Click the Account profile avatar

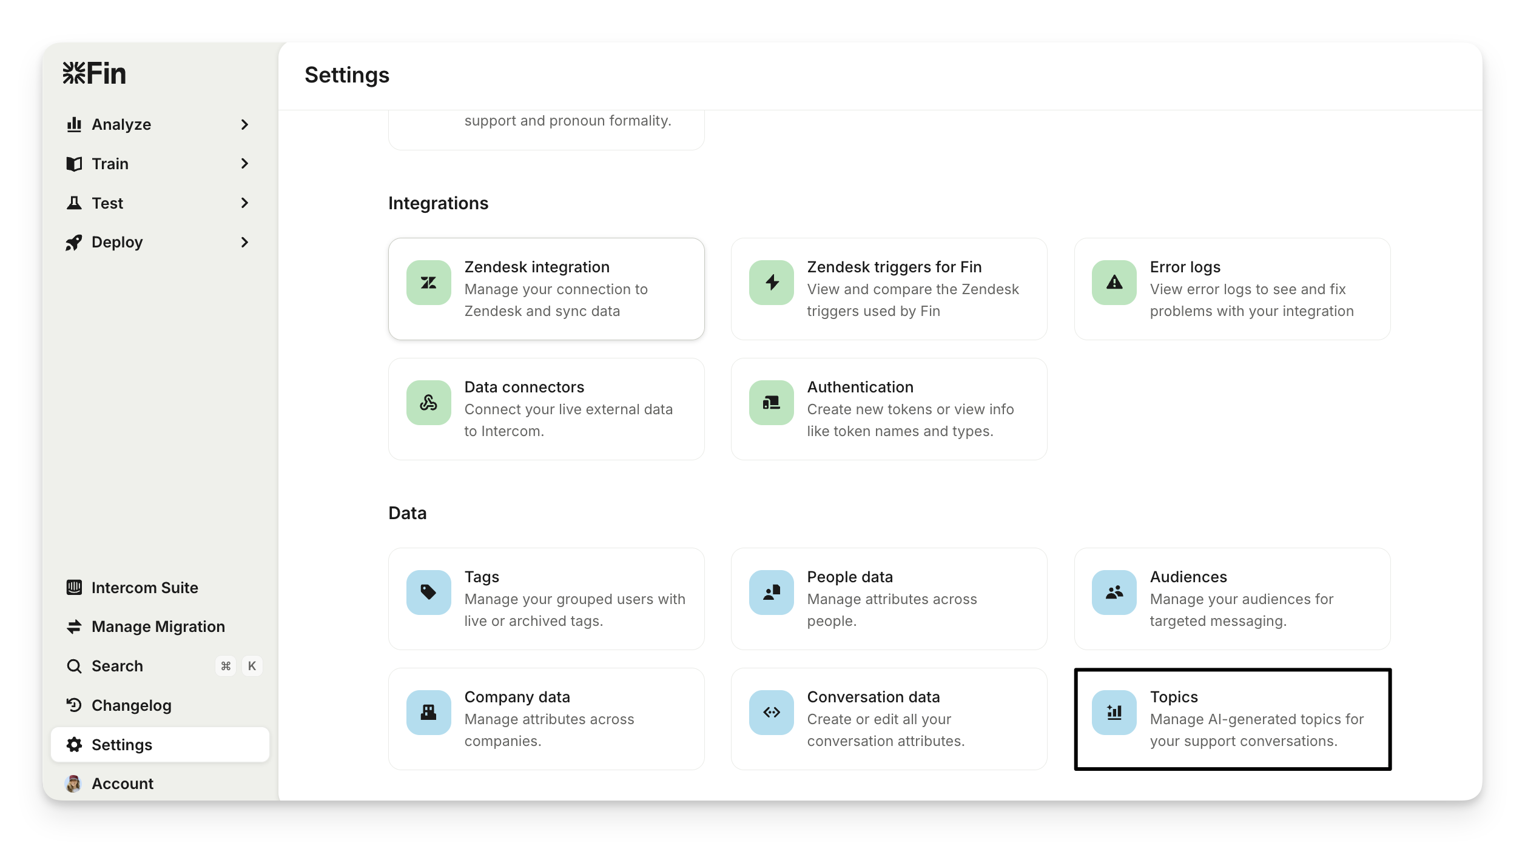(73, 784)
